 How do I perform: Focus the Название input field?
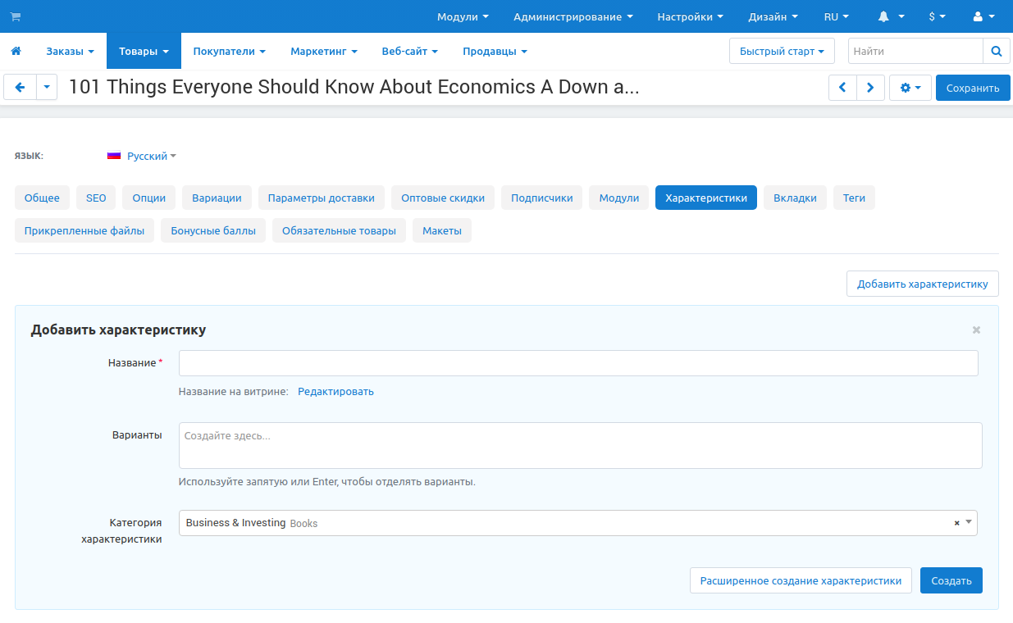click(x=577, y=363)
